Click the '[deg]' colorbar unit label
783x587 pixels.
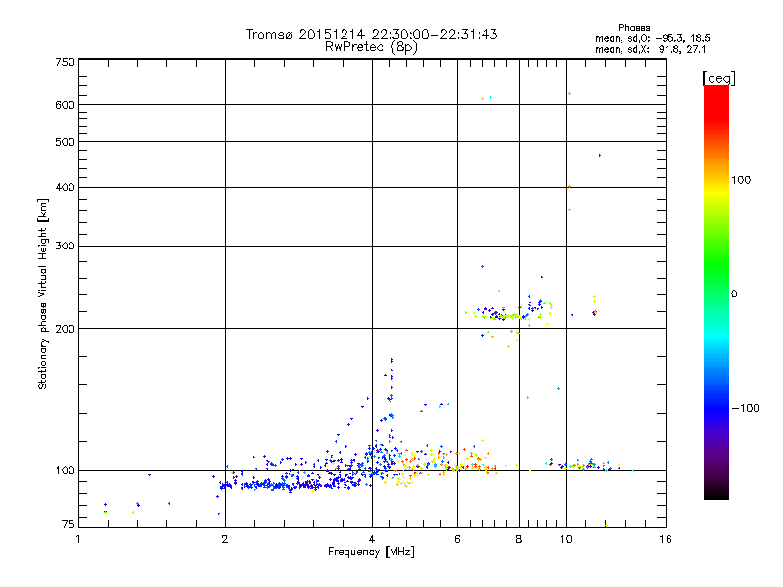718,78
